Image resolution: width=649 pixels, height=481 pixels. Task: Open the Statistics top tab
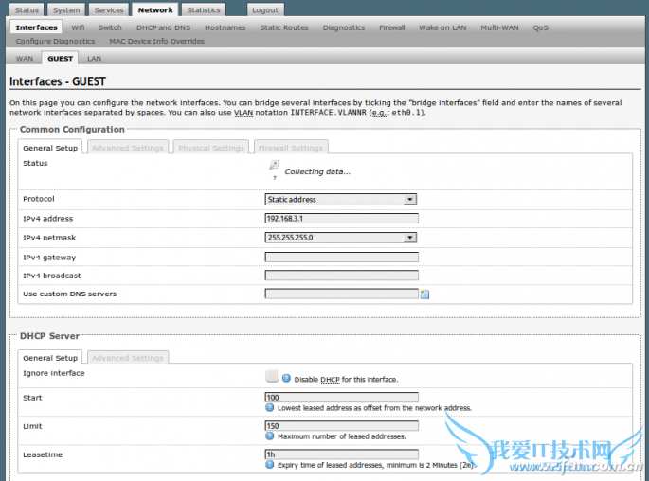[x=204, y=9]
